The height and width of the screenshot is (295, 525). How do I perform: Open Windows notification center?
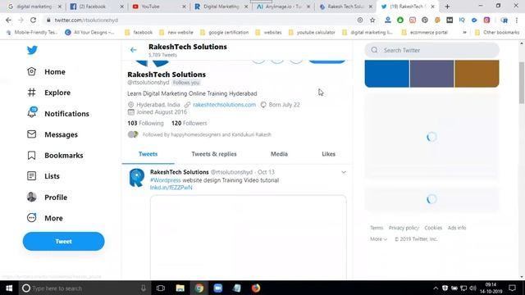[x=512, y=288]
